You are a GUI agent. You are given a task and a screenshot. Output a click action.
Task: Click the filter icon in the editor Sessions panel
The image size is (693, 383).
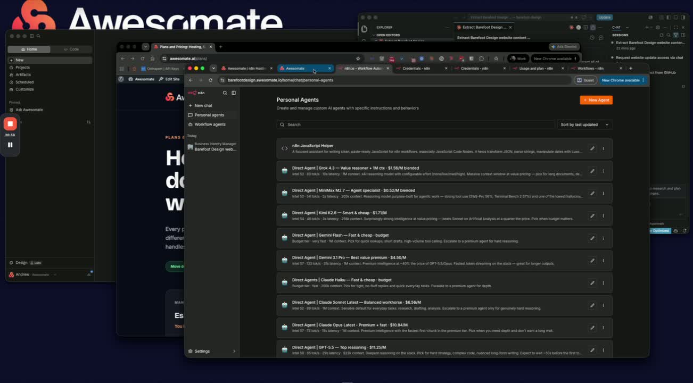(x=676, y=35)
